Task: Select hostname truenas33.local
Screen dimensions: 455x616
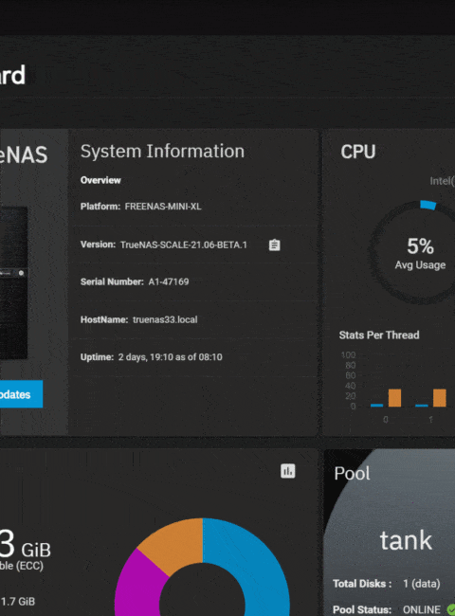Action: click(x=165, y=319)
